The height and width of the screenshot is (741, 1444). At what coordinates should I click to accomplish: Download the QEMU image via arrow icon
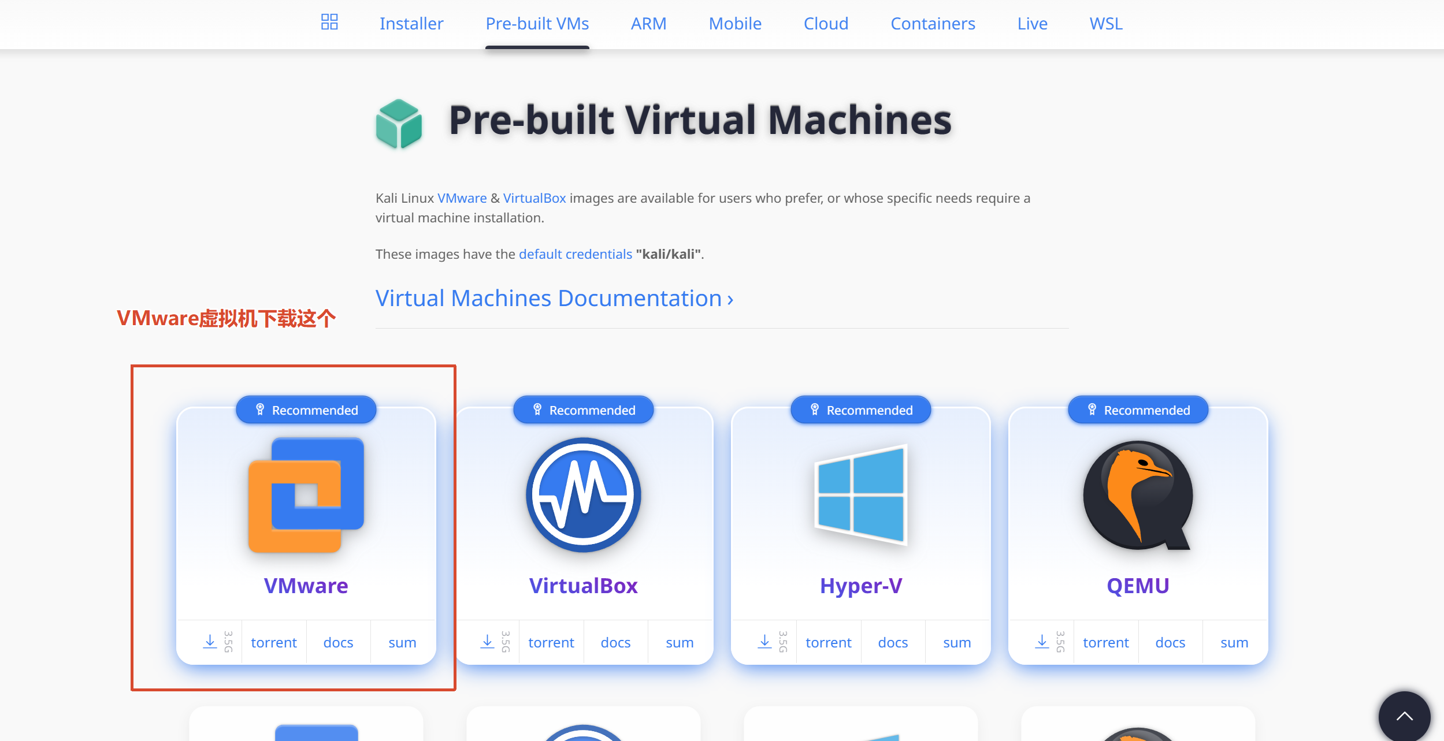tap(1042, 642)
